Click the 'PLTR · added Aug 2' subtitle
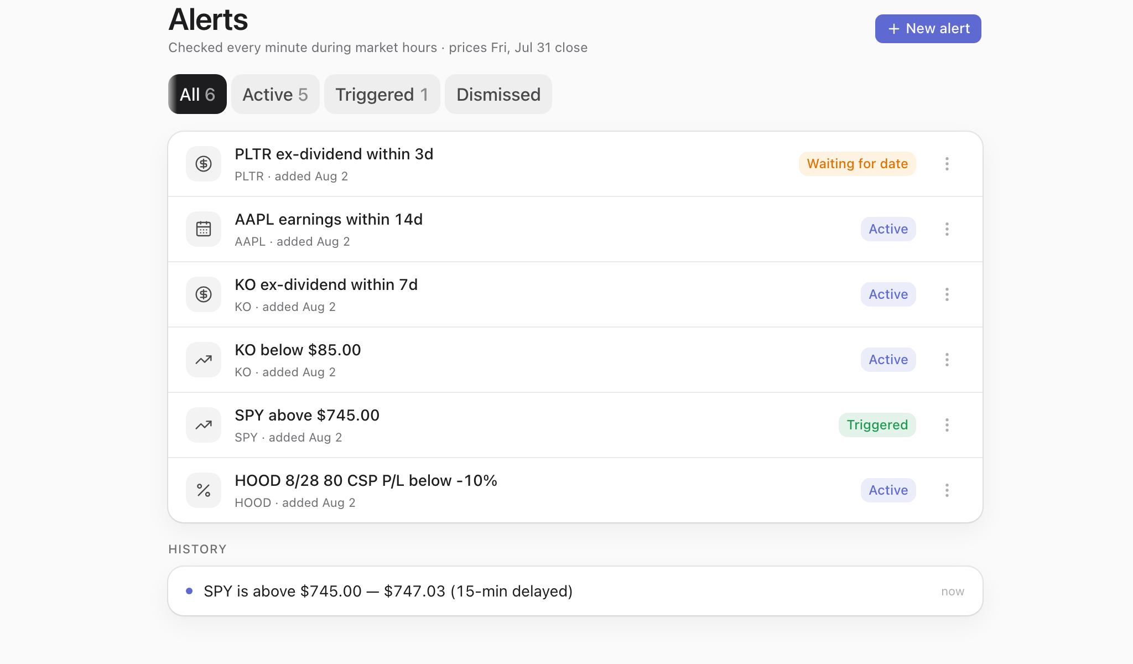Screen dimensions: 1133x664 tap(292, 176)
